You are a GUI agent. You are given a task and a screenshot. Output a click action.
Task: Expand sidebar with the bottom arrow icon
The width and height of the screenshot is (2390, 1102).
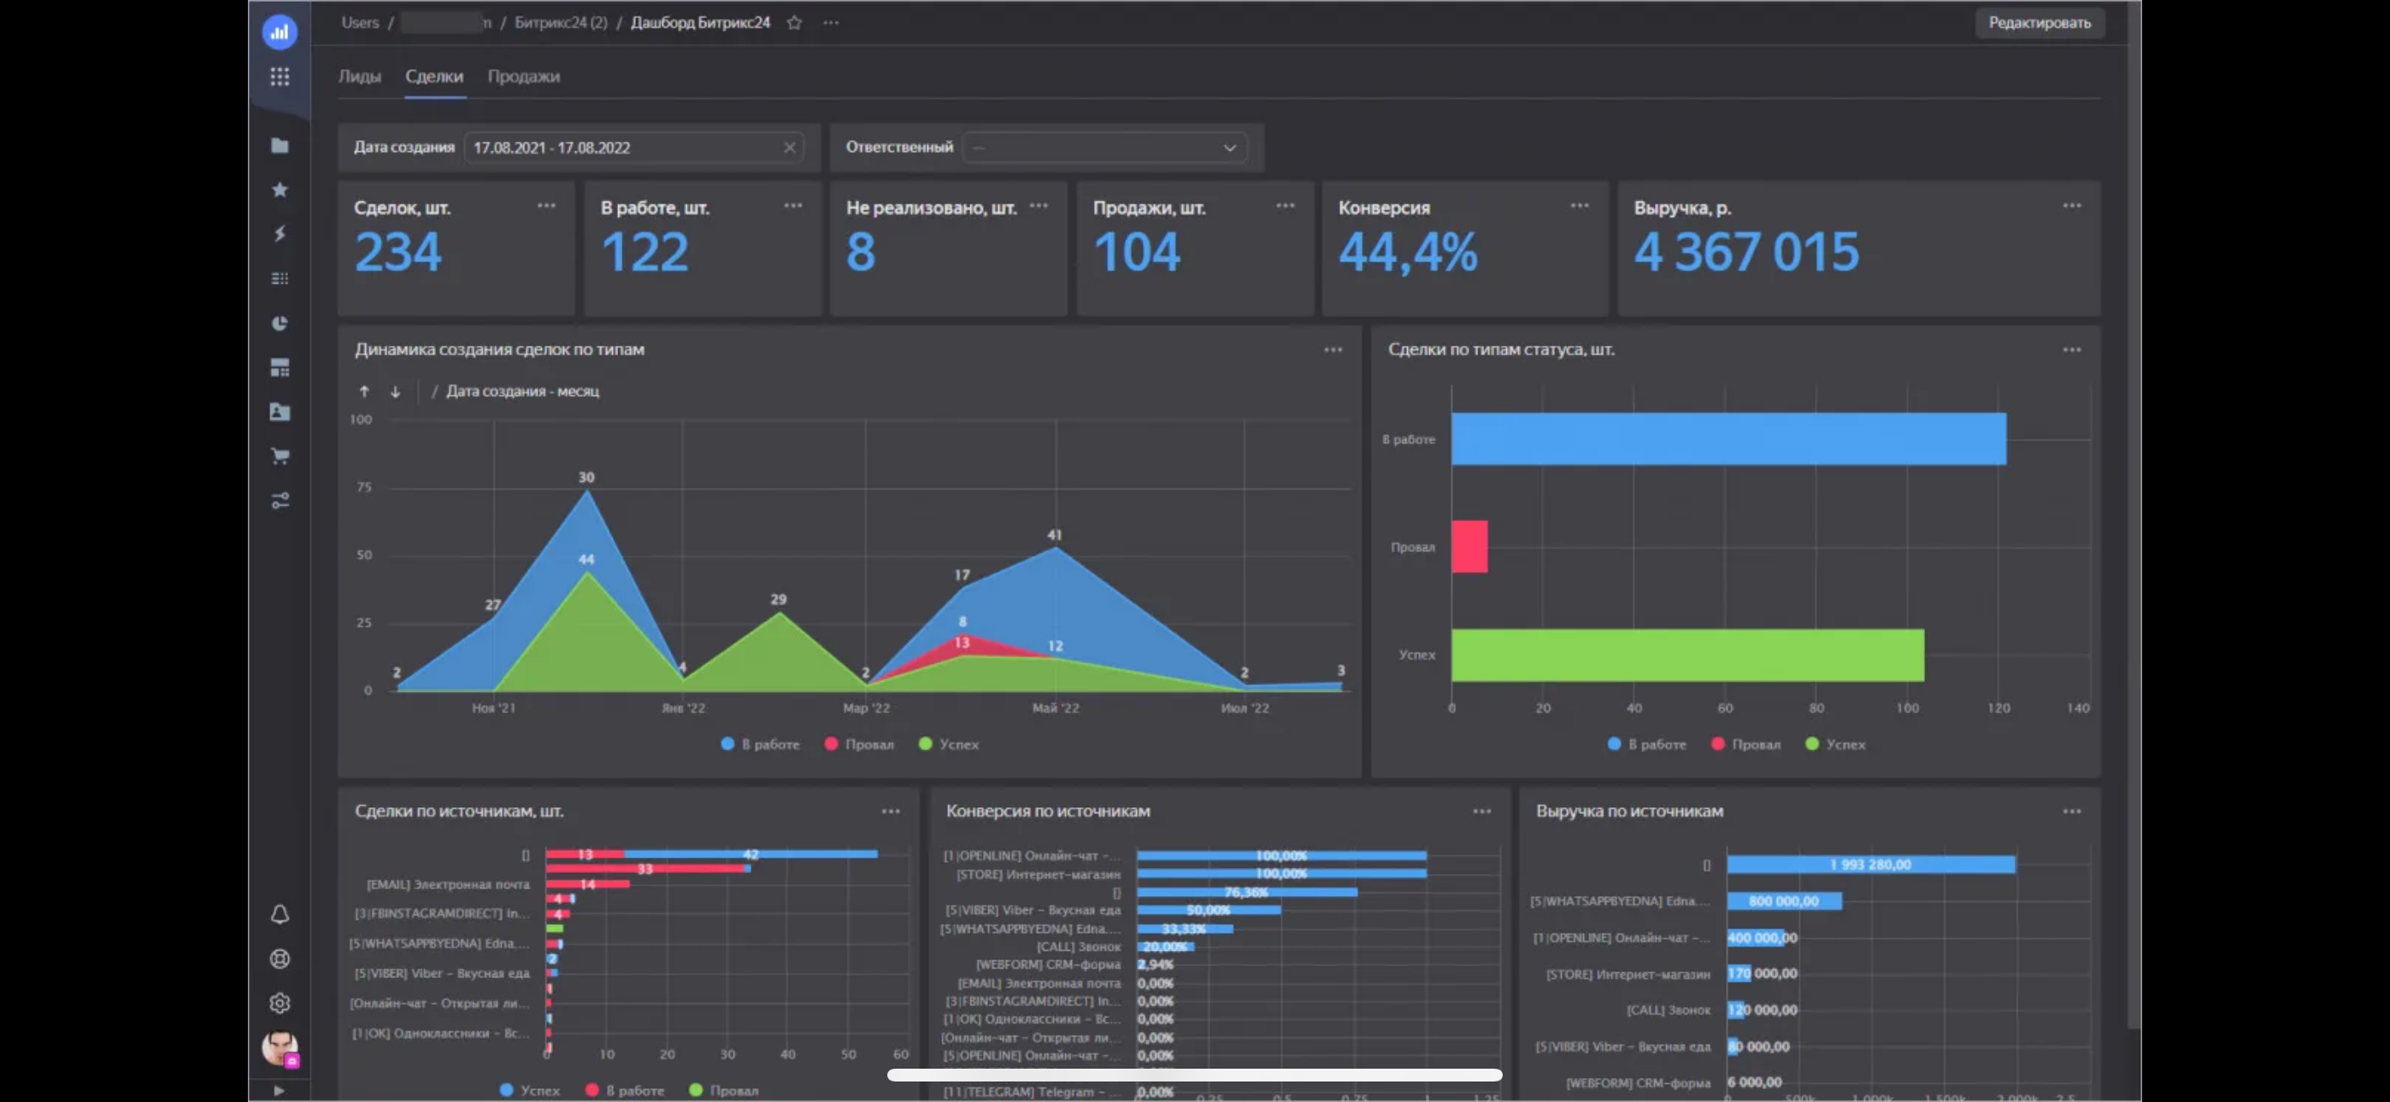280,1091
